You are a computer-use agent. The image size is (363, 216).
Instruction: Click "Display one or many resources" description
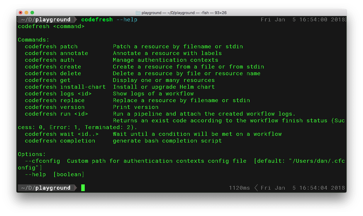pyautogui.click(x=164, y=80)
